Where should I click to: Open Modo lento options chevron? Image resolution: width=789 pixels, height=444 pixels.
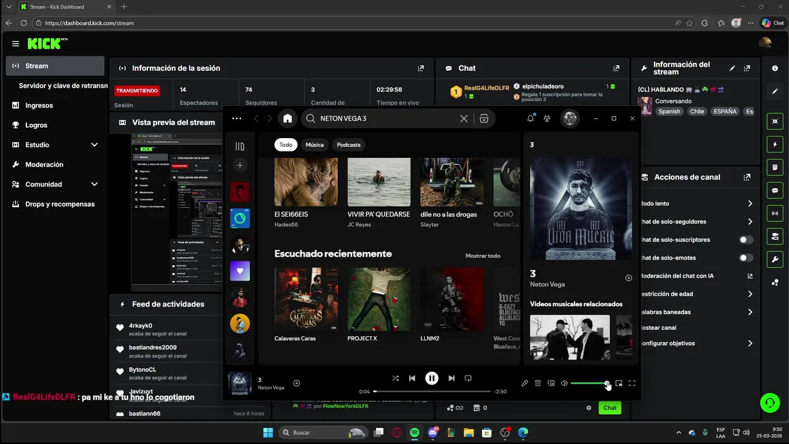tap(750, 203)
